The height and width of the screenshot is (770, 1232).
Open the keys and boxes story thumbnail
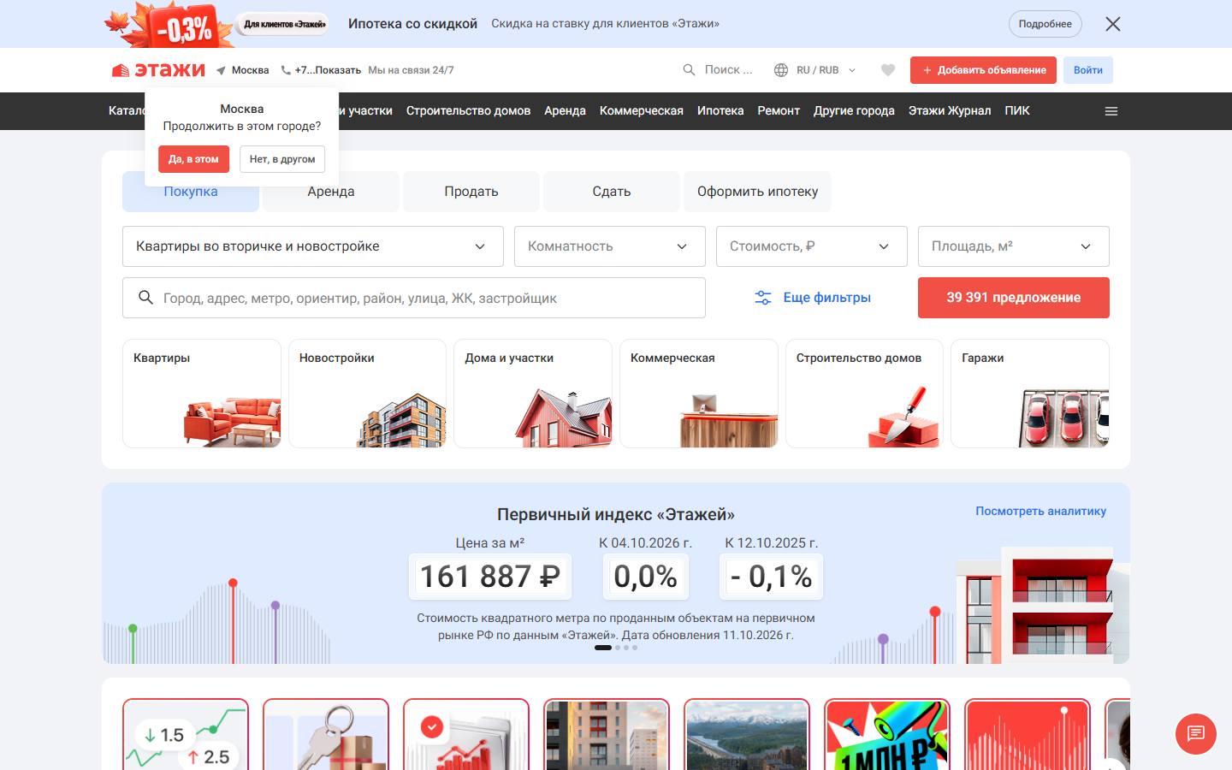click(326, 734)
